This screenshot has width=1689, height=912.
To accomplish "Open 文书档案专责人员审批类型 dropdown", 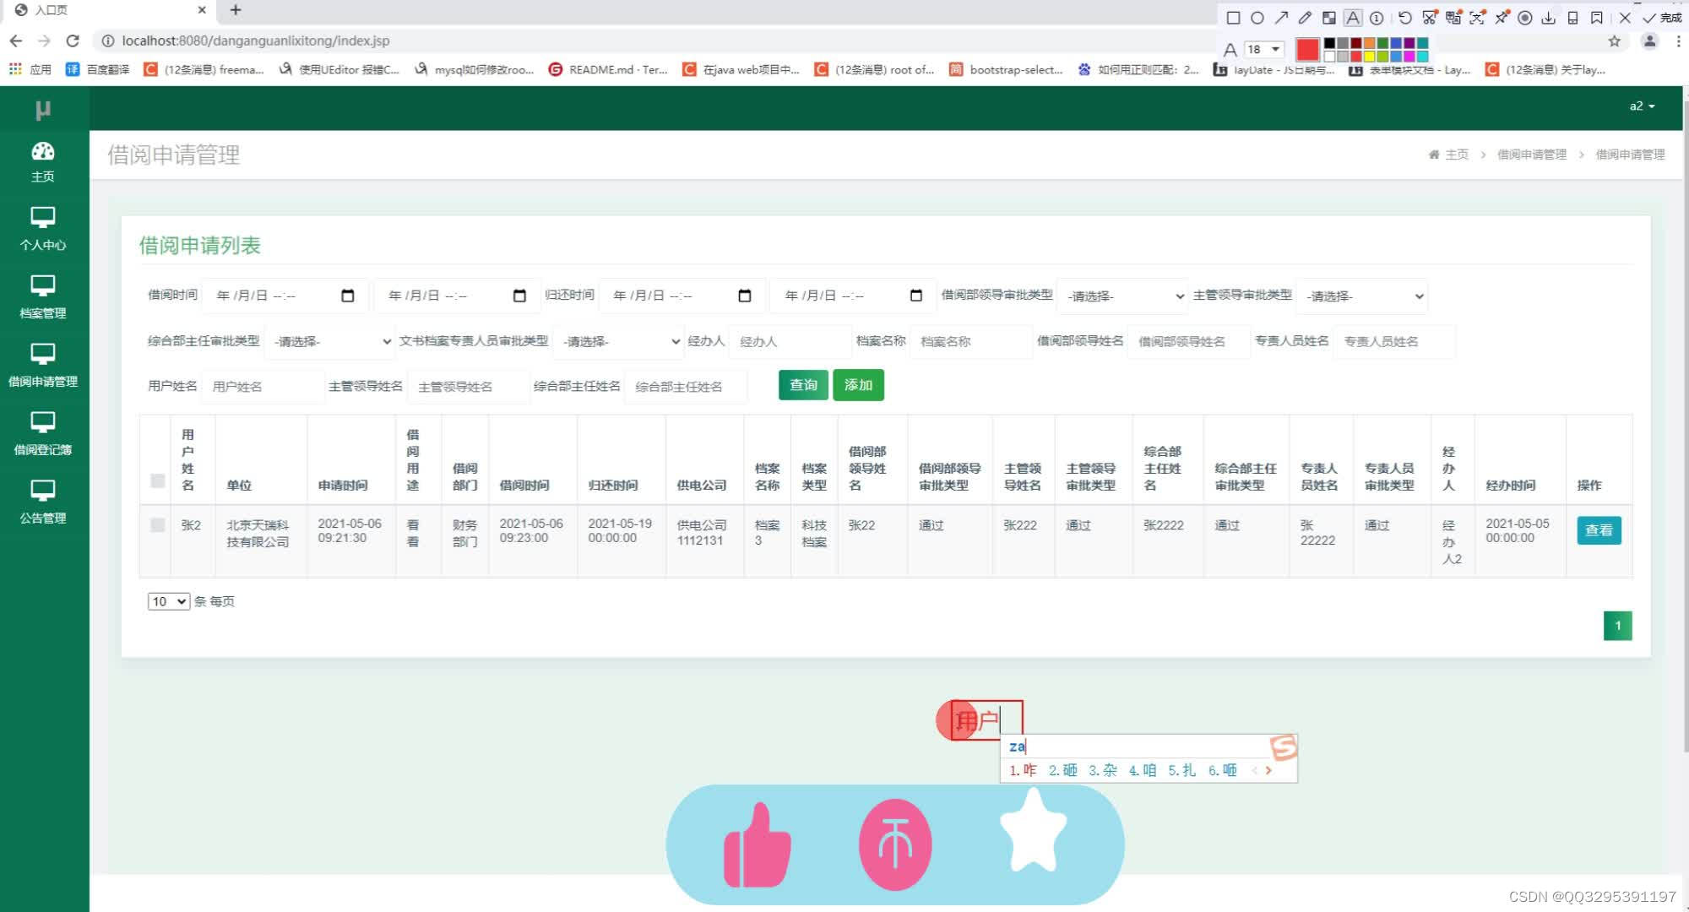I will 618,341.
